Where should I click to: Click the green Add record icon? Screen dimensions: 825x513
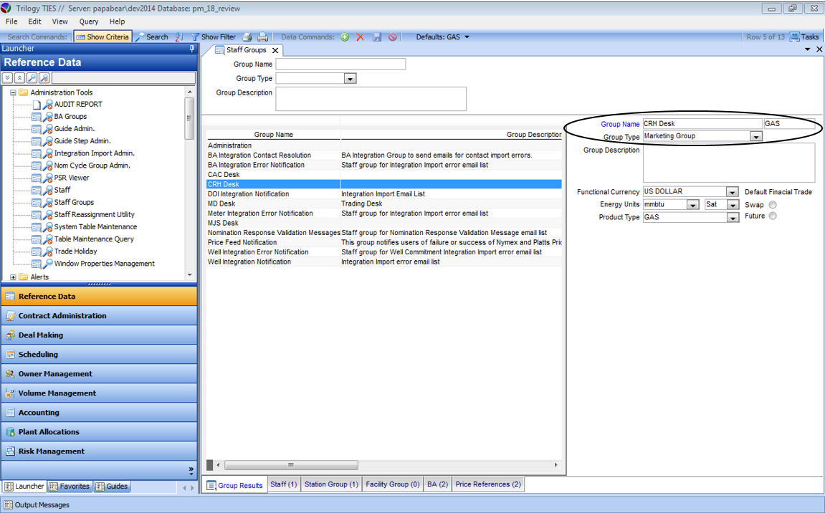point(345,37)
